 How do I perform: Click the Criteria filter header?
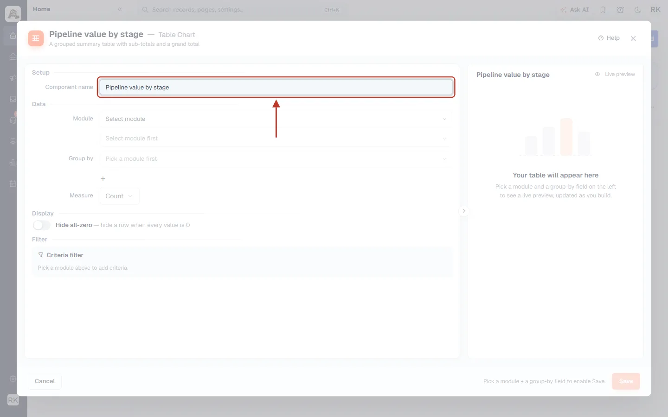pos(61,255)
